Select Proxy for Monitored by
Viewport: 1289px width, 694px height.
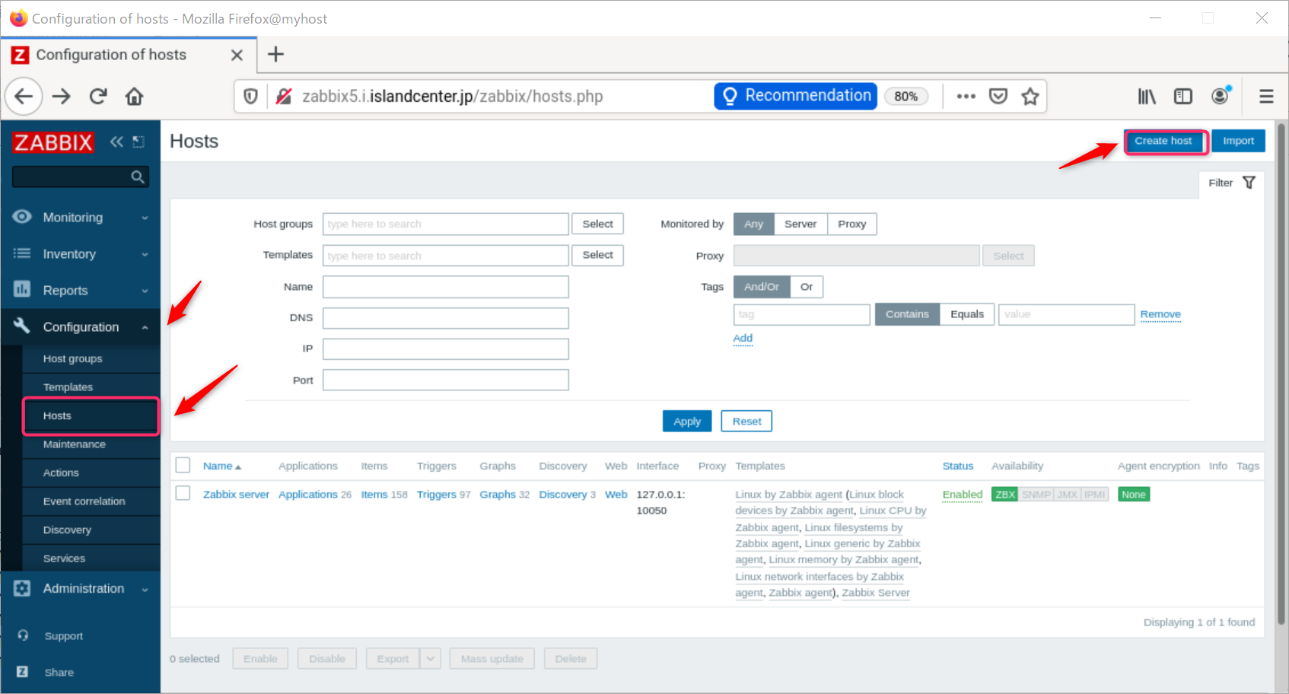click(x=852, y=224)
